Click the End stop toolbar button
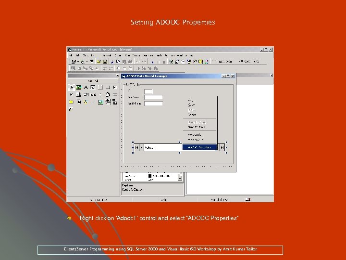Image resolution: width=346 pixels, height=260 pixels. click(x=164, y=62)
